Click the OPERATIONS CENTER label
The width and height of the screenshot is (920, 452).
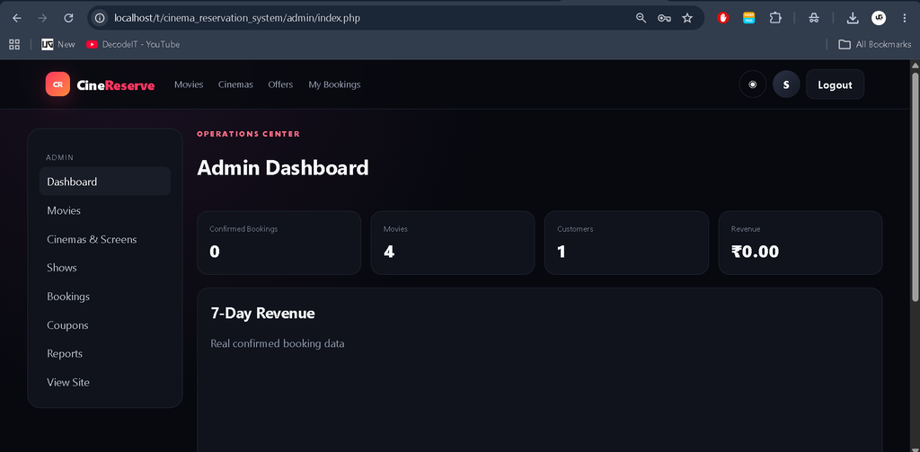click(x=248, y=134)
